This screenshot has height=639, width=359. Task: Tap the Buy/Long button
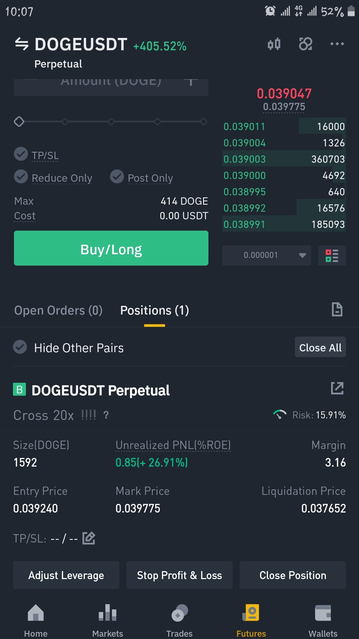(x=111, y=248)
